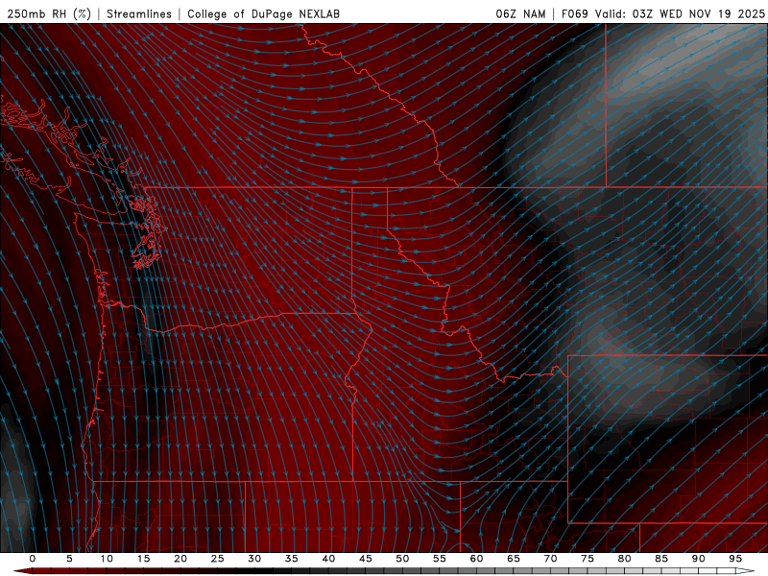The image size is (768, 576).
Task: Click the colorbar label "40"
Action: (328, 559)
